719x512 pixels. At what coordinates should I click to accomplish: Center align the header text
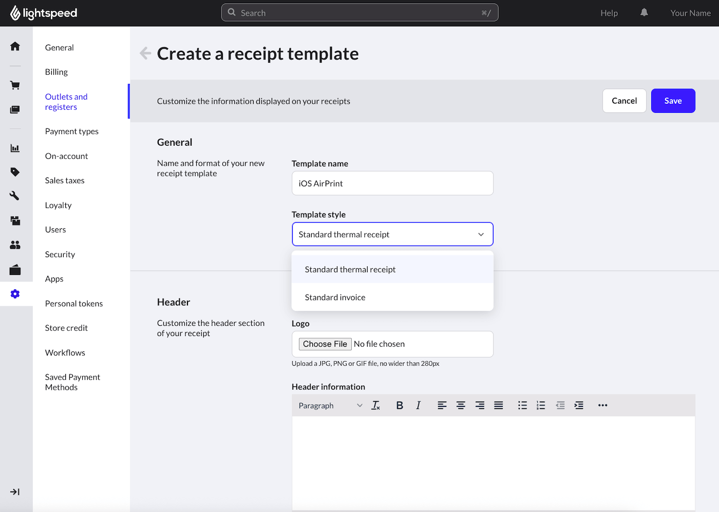tap(461, 405)
